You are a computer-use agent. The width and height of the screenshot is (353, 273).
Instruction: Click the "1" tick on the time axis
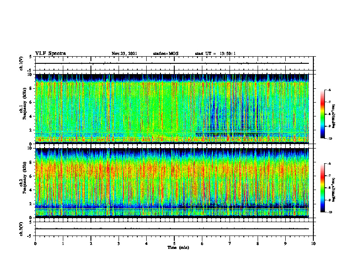[x=63, y=244]
